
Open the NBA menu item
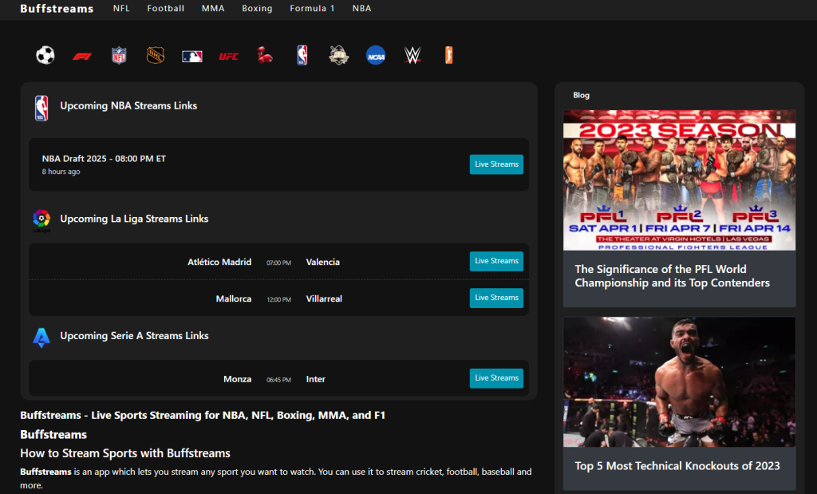click(x=361, y=8)
